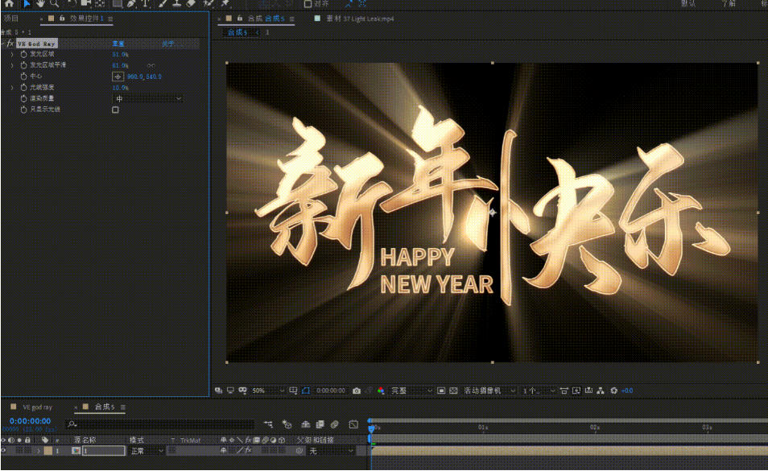Open the 完整 resolution dropdown
This screenshot has height=475, width=768.
[411, 390]
